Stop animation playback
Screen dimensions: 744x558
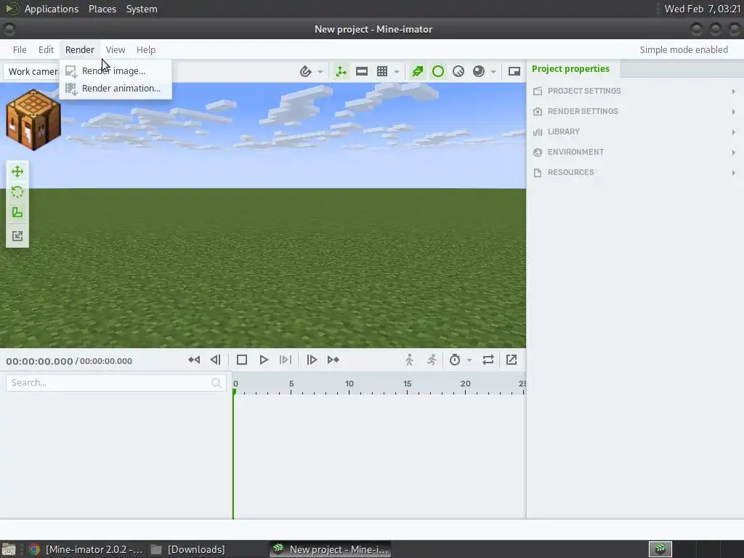[x=241, y=360]
